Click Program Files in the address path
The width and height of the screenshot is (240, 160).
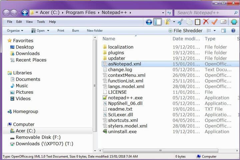coord(81,13)
